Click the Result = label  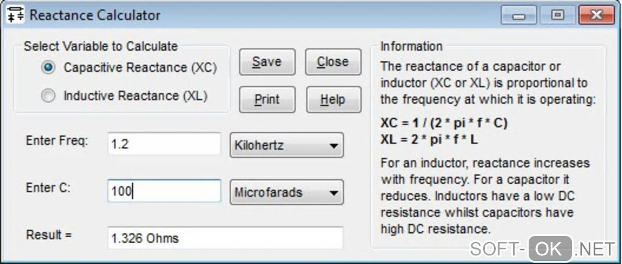click(x=49, y=235)
